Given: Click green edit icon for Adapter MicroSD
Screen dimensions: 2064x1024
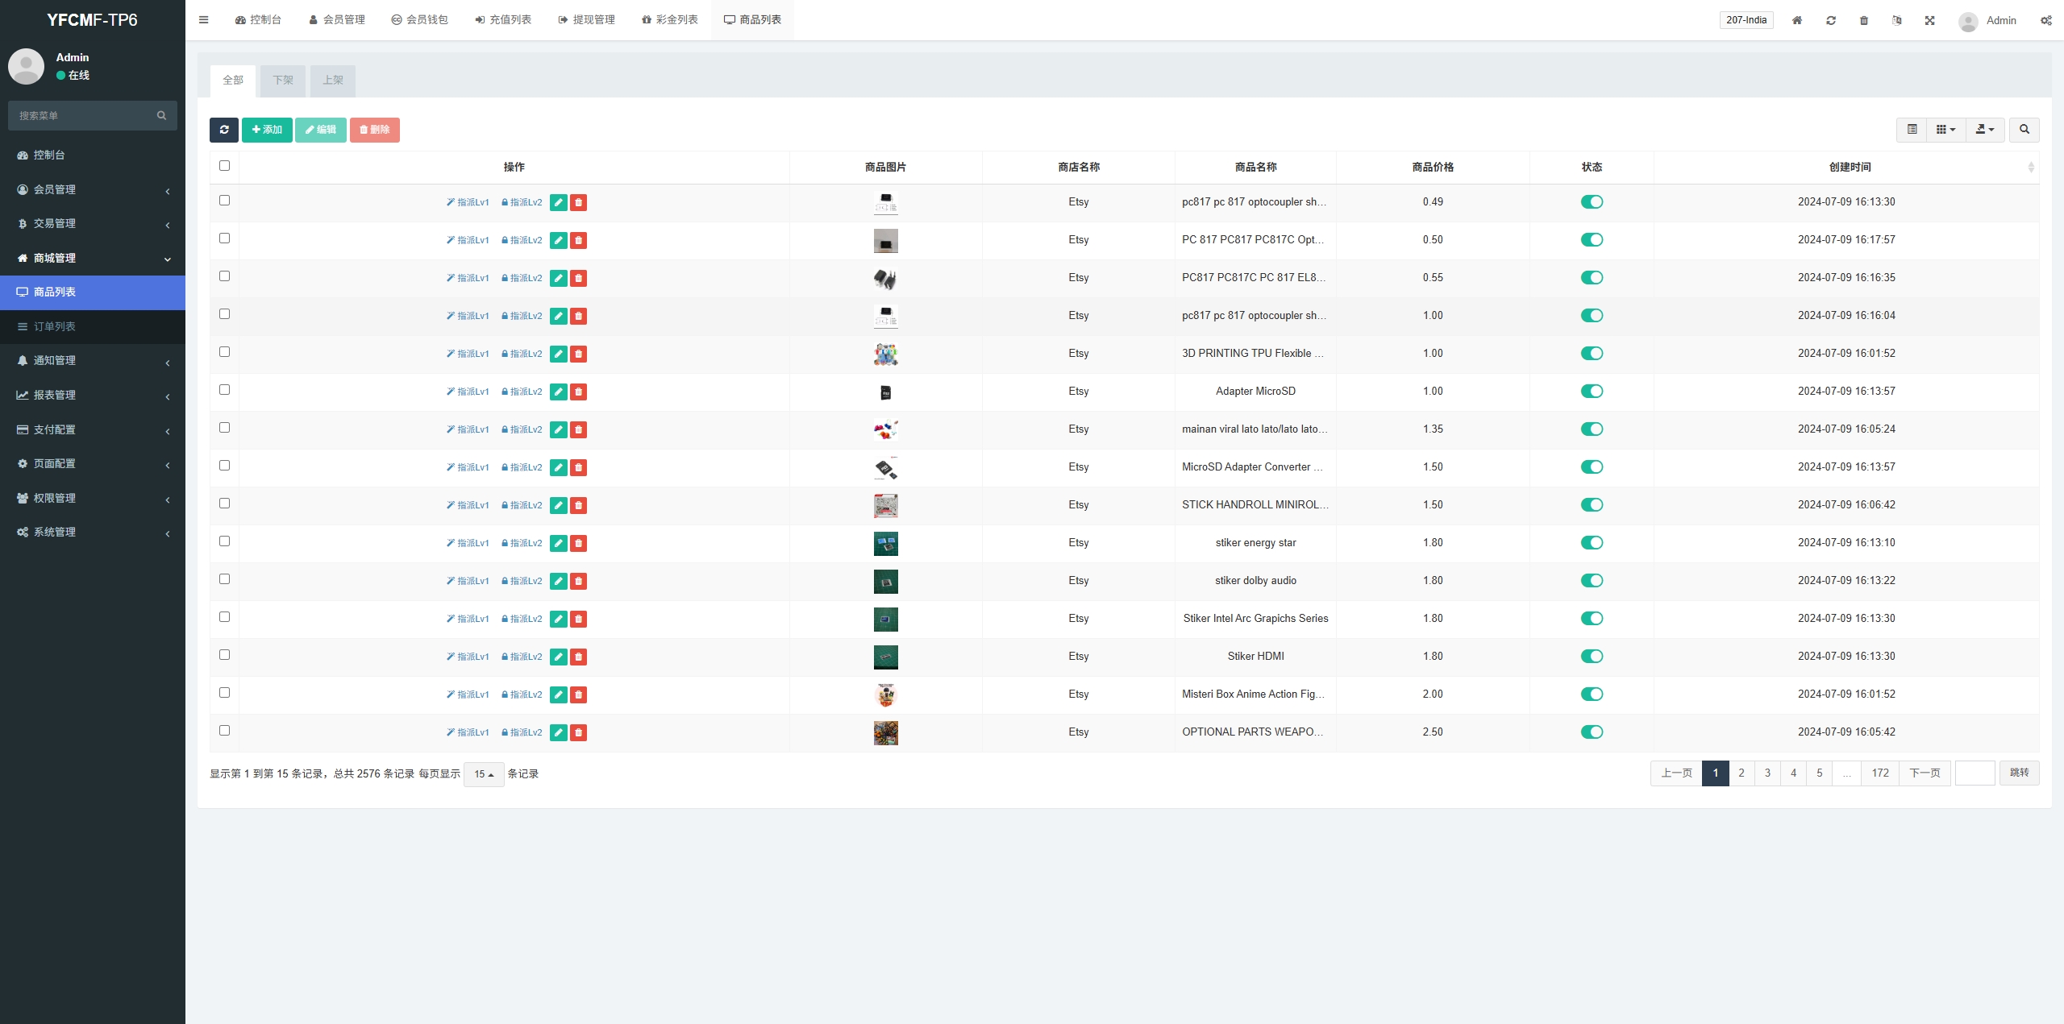Looking at the screenshot, I should (558, 392).
